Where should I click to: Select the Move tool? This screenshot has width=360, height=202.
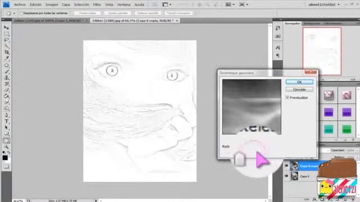(6, 27)
